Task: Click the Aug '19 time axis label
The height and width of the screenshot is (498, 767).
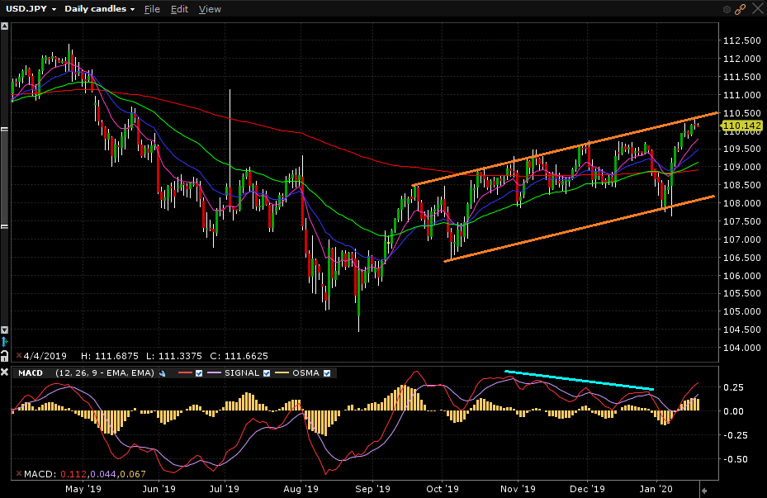Action: (x=301, y=489)
